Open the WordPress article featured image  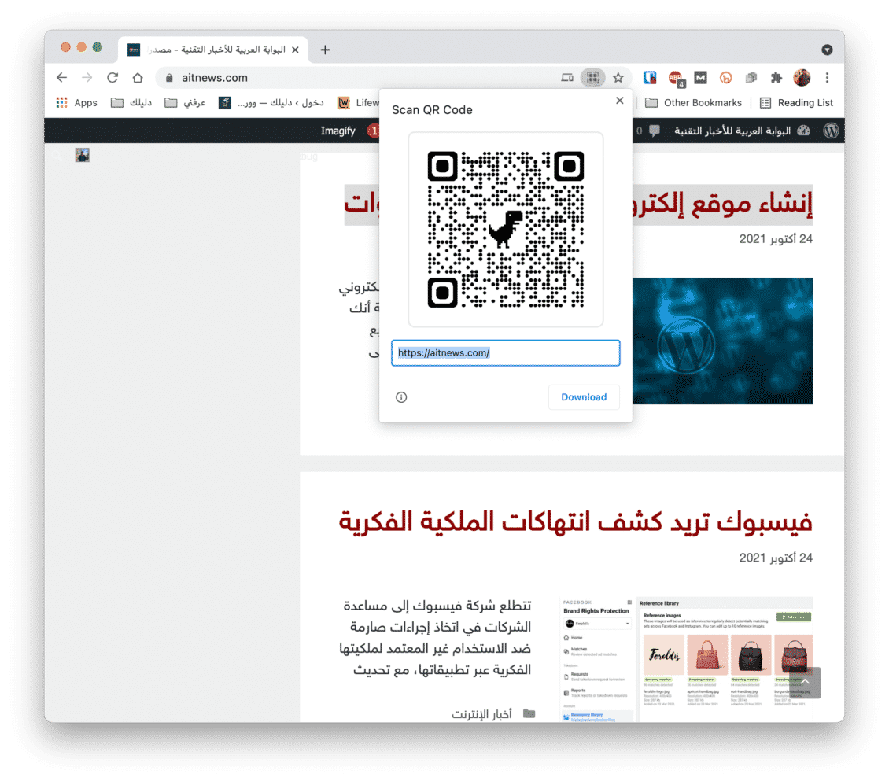pyautogui.click(x=723, y=341)
